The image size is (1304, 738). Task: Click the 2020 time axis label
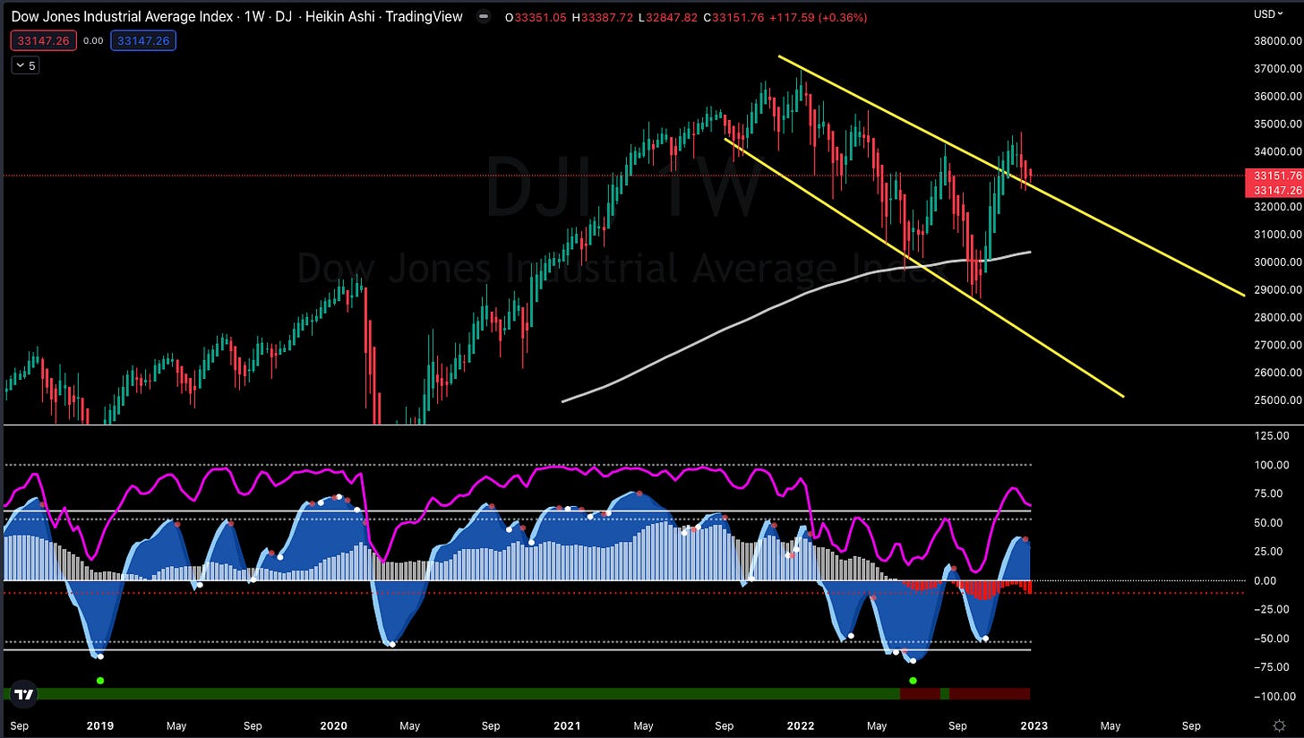333,725
